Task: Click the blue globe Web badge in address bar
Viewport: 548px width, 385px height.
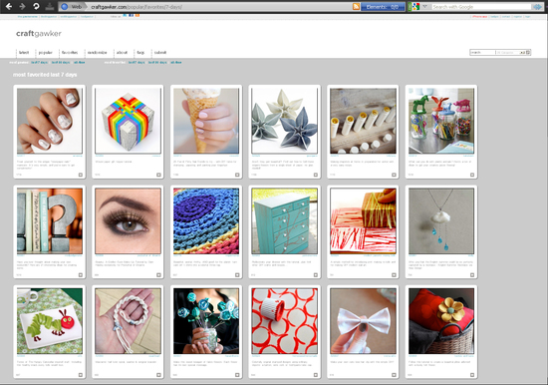Action: coord(73,7)
